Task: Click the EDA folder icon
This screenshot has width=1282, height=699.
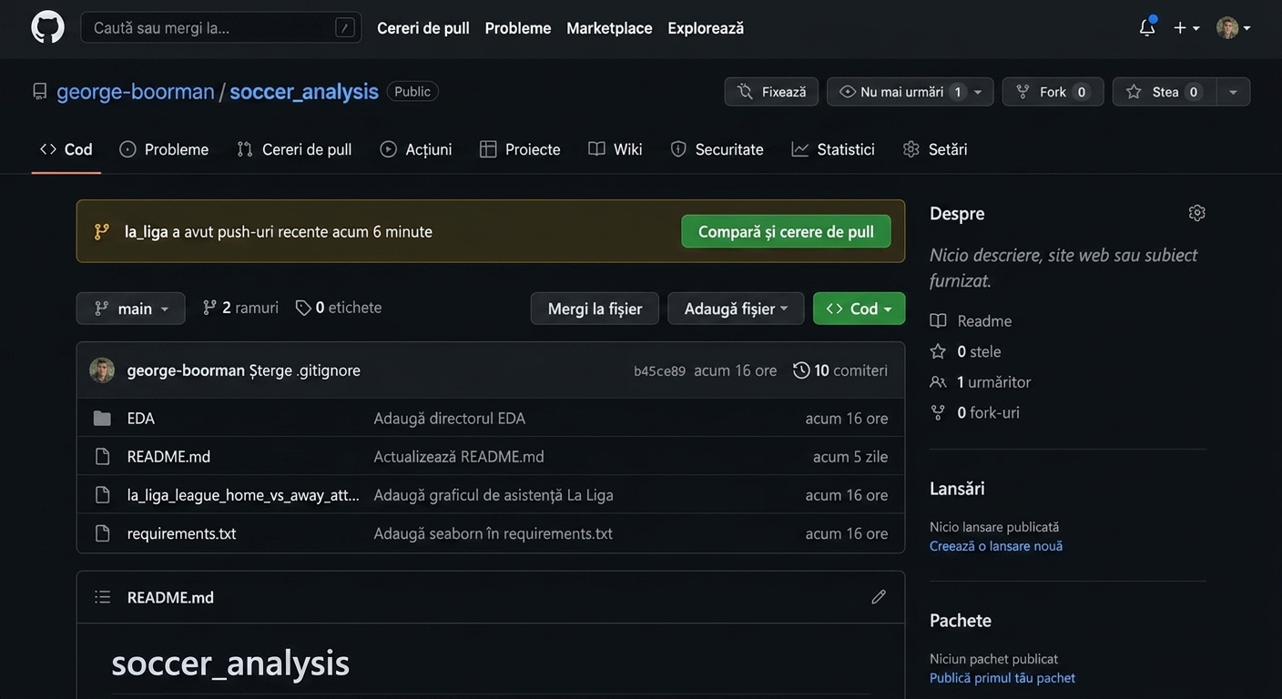Action: click(x=102, y=418)
